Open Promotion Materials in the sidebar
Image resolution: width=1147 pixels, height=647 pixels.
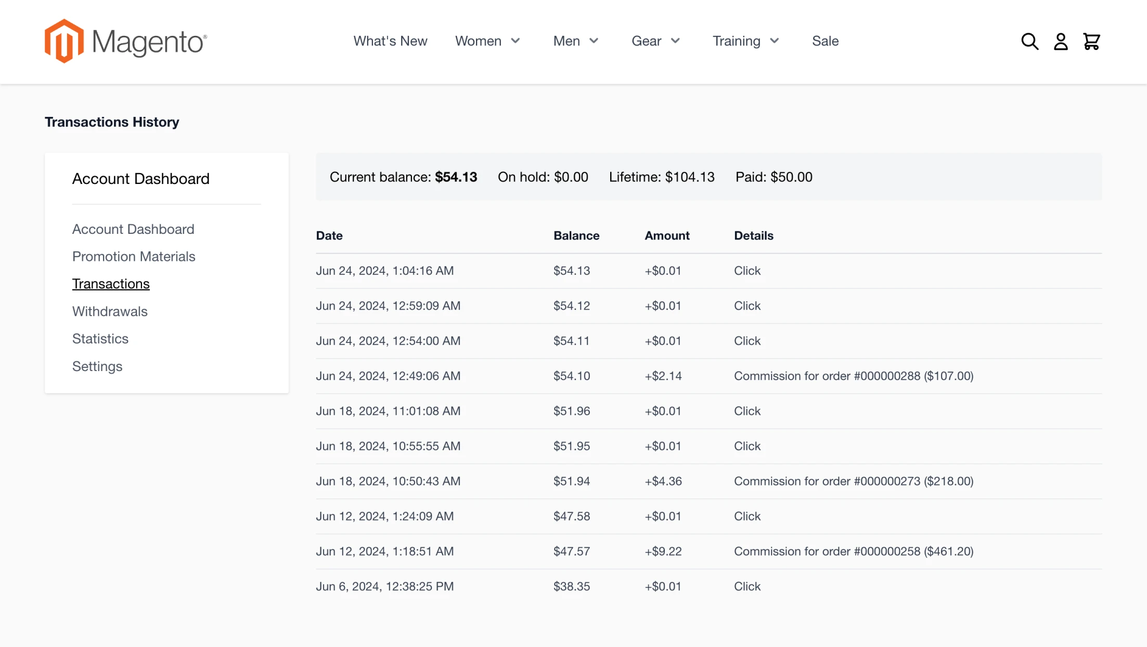[x=134, y=257]
